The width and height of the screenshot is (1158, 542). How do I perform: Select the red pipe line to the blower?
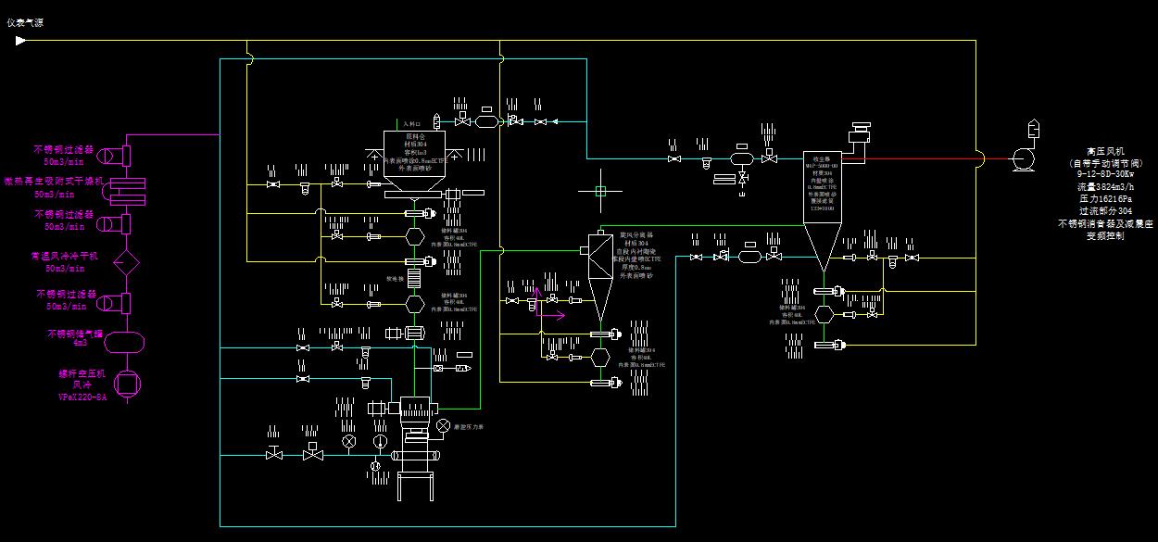coord(926,158)
